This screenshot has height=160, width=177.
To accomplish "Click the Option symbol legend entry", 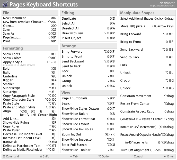I will [x=104, y=156].
